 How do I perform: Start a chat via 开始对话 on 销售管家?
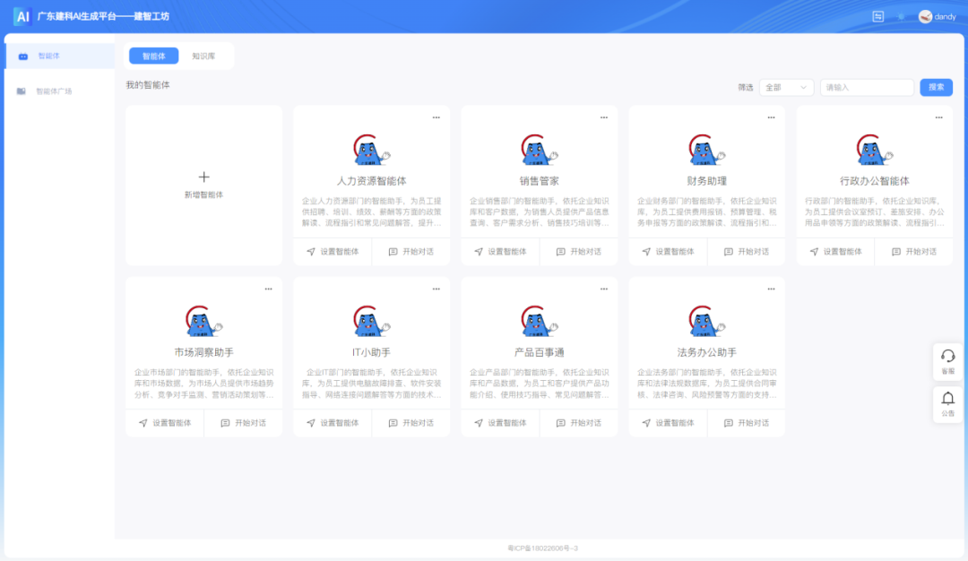[578, 251]
